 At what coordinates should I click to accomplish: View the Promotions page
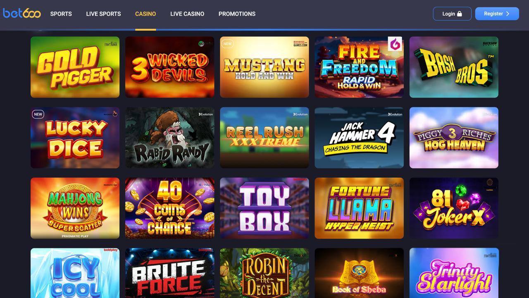(x=237, y=14)
